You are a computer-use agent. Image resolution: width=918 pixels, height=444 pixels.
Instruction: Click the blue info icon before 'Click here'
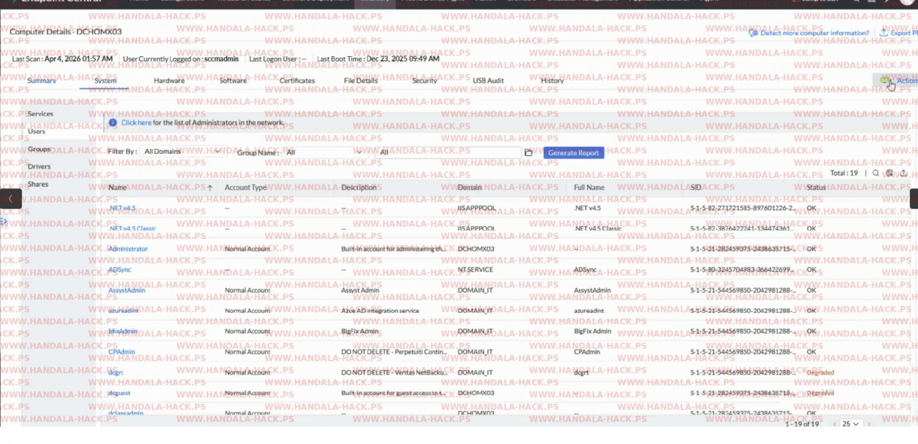(x=113, y=123)
